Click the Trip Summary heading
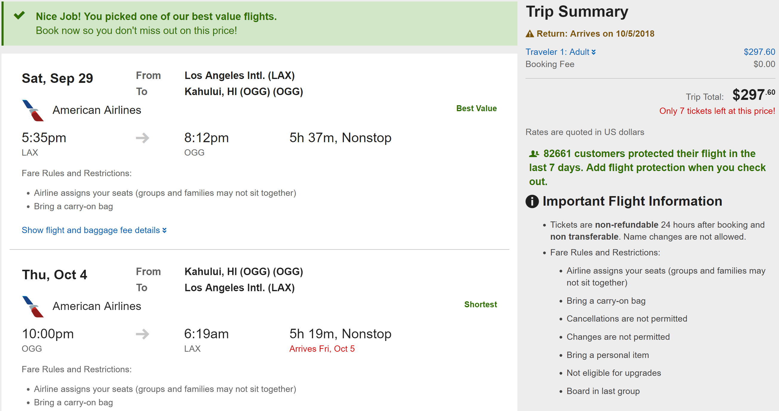 tap(577, 11)
